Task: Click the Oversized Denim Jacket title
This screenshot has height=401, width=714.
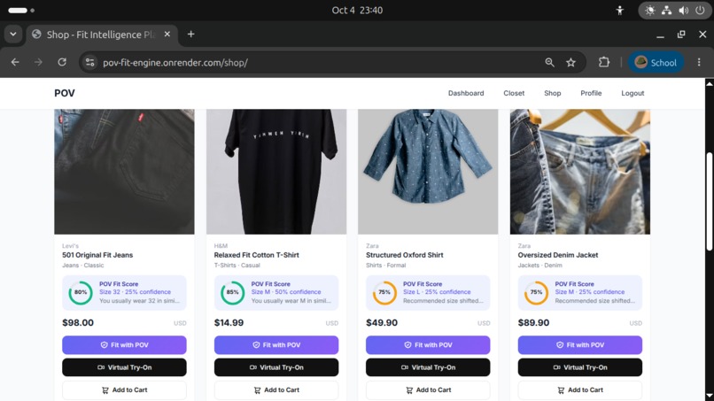Action: (x=558, y=255)
